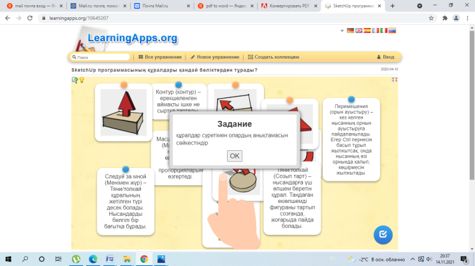This screenshot has height=266, width=475.
Task: Close the SketchUp программа tab
Action: click(x=379, y=6)
